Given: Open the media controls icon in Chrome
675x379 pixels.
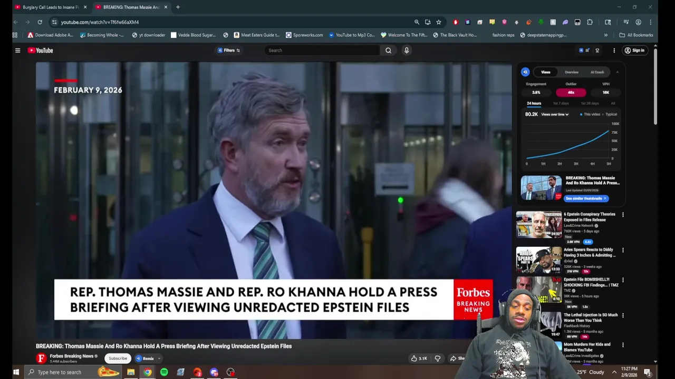Looking at the screenshot, I should 626,22.
